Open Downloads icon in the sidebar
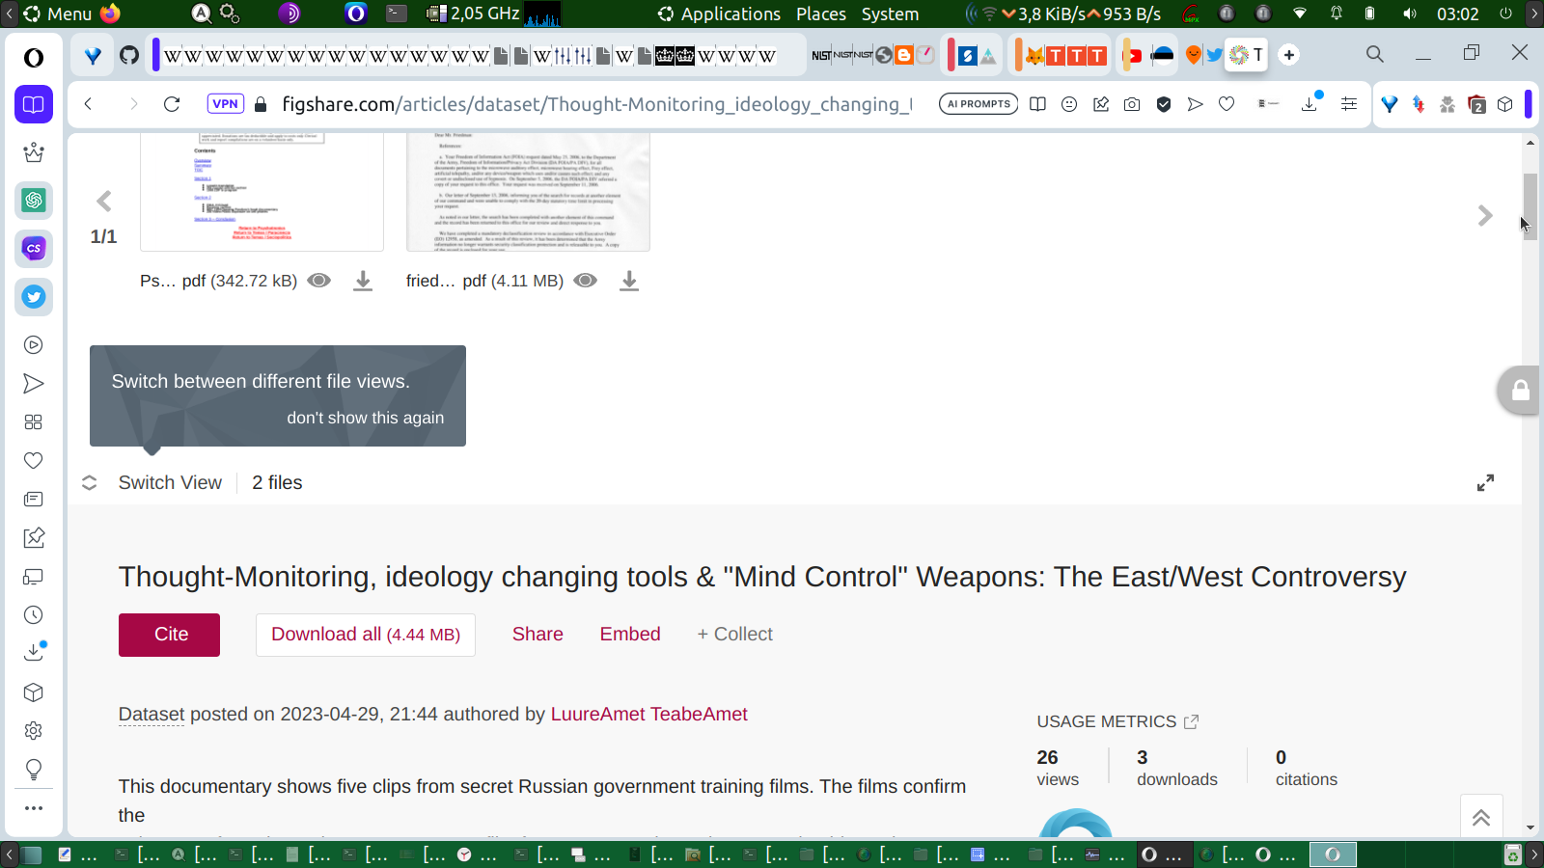The width and height of the screenshot is (1544, 868). 34,653
